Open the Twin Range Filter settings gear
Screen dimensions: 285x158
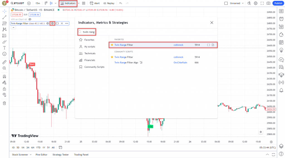click(52, 23)
